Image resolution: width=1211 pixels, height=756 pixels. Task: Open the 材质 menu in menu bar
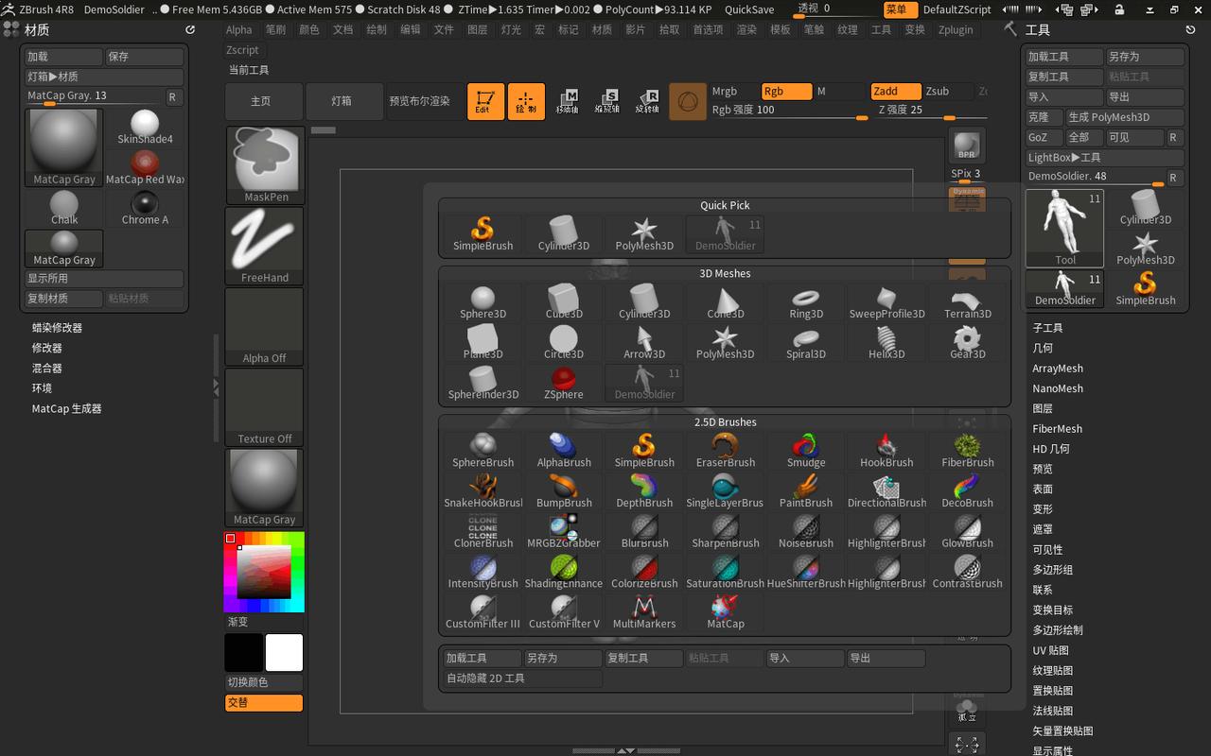602,30
